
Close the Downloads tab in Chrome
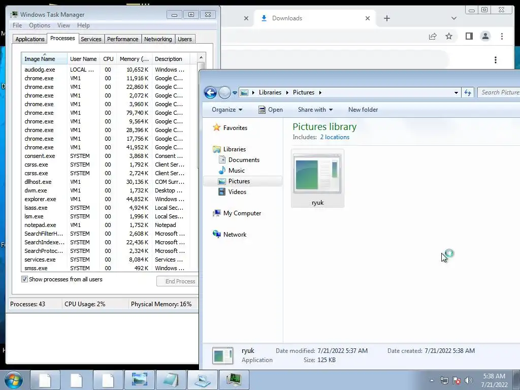coord(368,18)
